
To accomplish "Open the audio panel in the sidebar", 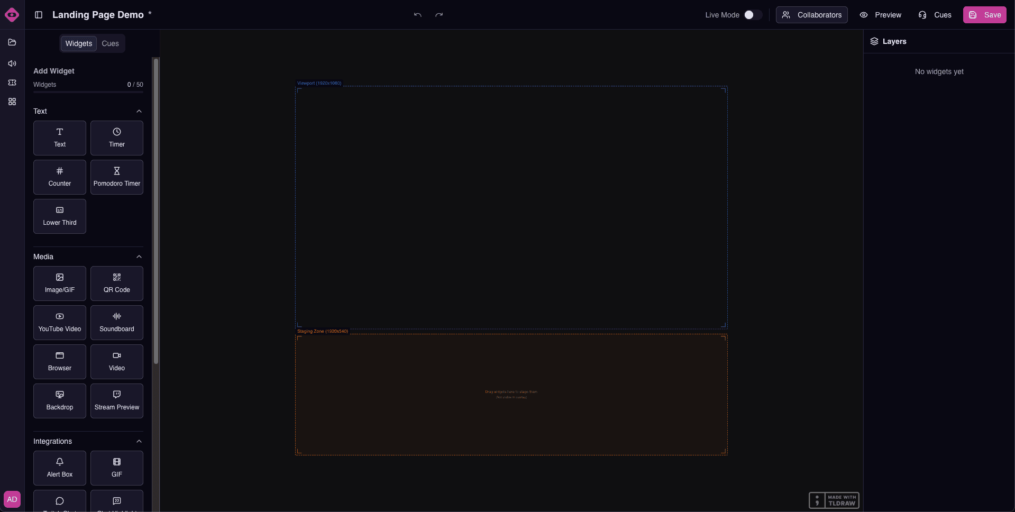I will click(12, 63).
